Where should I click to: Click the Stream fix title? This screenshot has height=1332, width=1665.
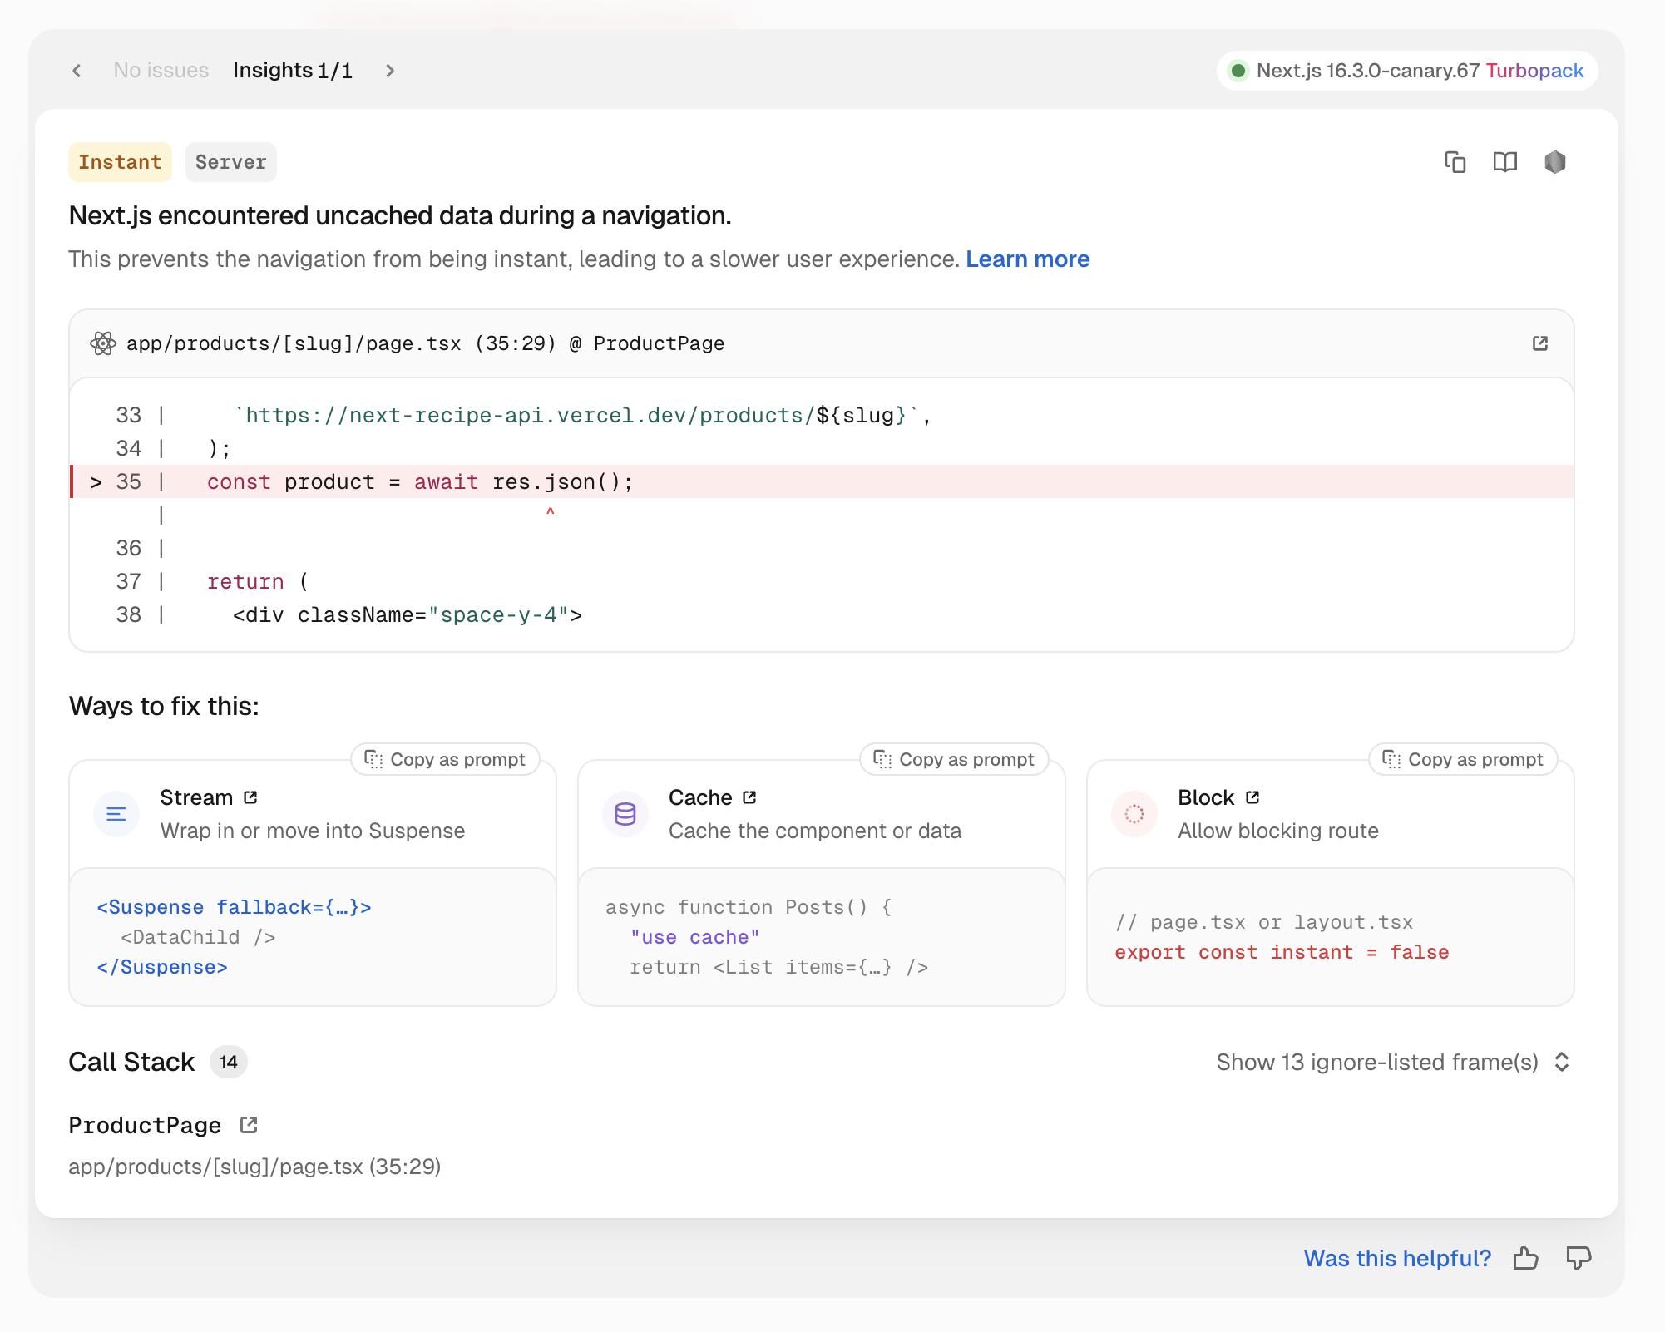tap(196, 797)
